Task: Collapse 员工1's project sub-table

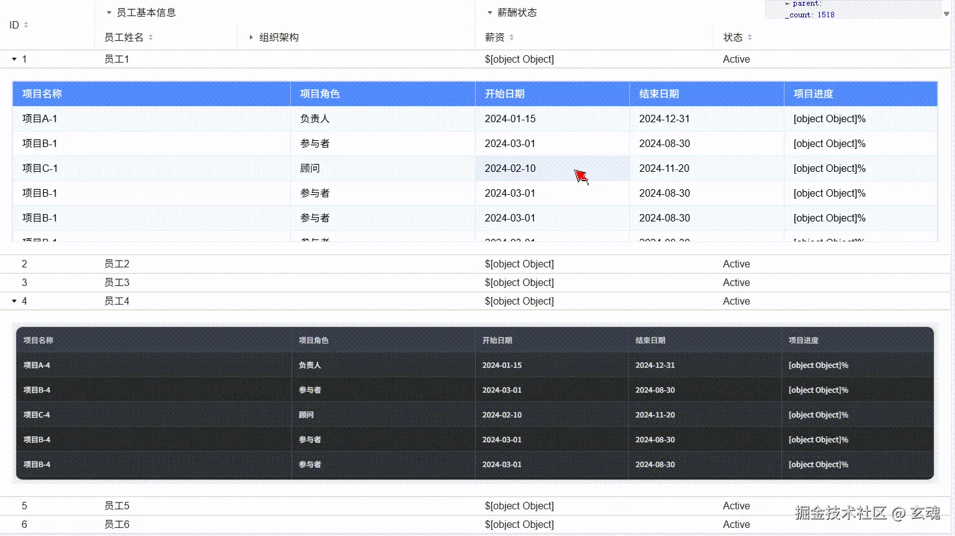Action: click(15, 59)
